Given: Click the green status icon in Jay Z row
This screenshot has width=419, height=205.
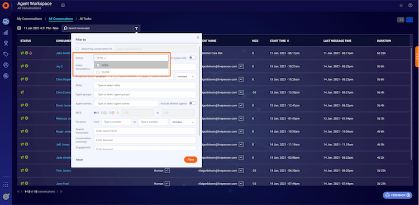Looking at the screenshot, I should 27,66.
